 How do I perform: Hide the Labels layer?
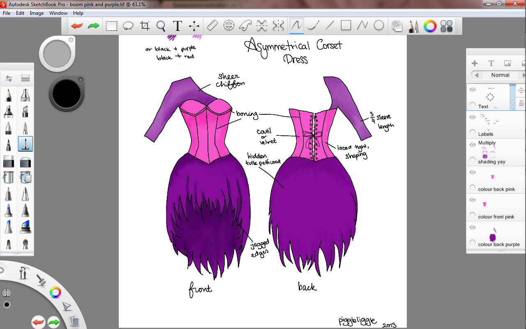point(473,117)
